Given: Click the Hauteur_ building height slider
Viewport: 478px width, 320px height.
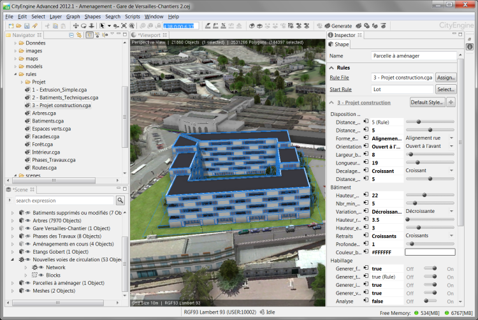Looking at the screenshot, I should coord(430,195).
